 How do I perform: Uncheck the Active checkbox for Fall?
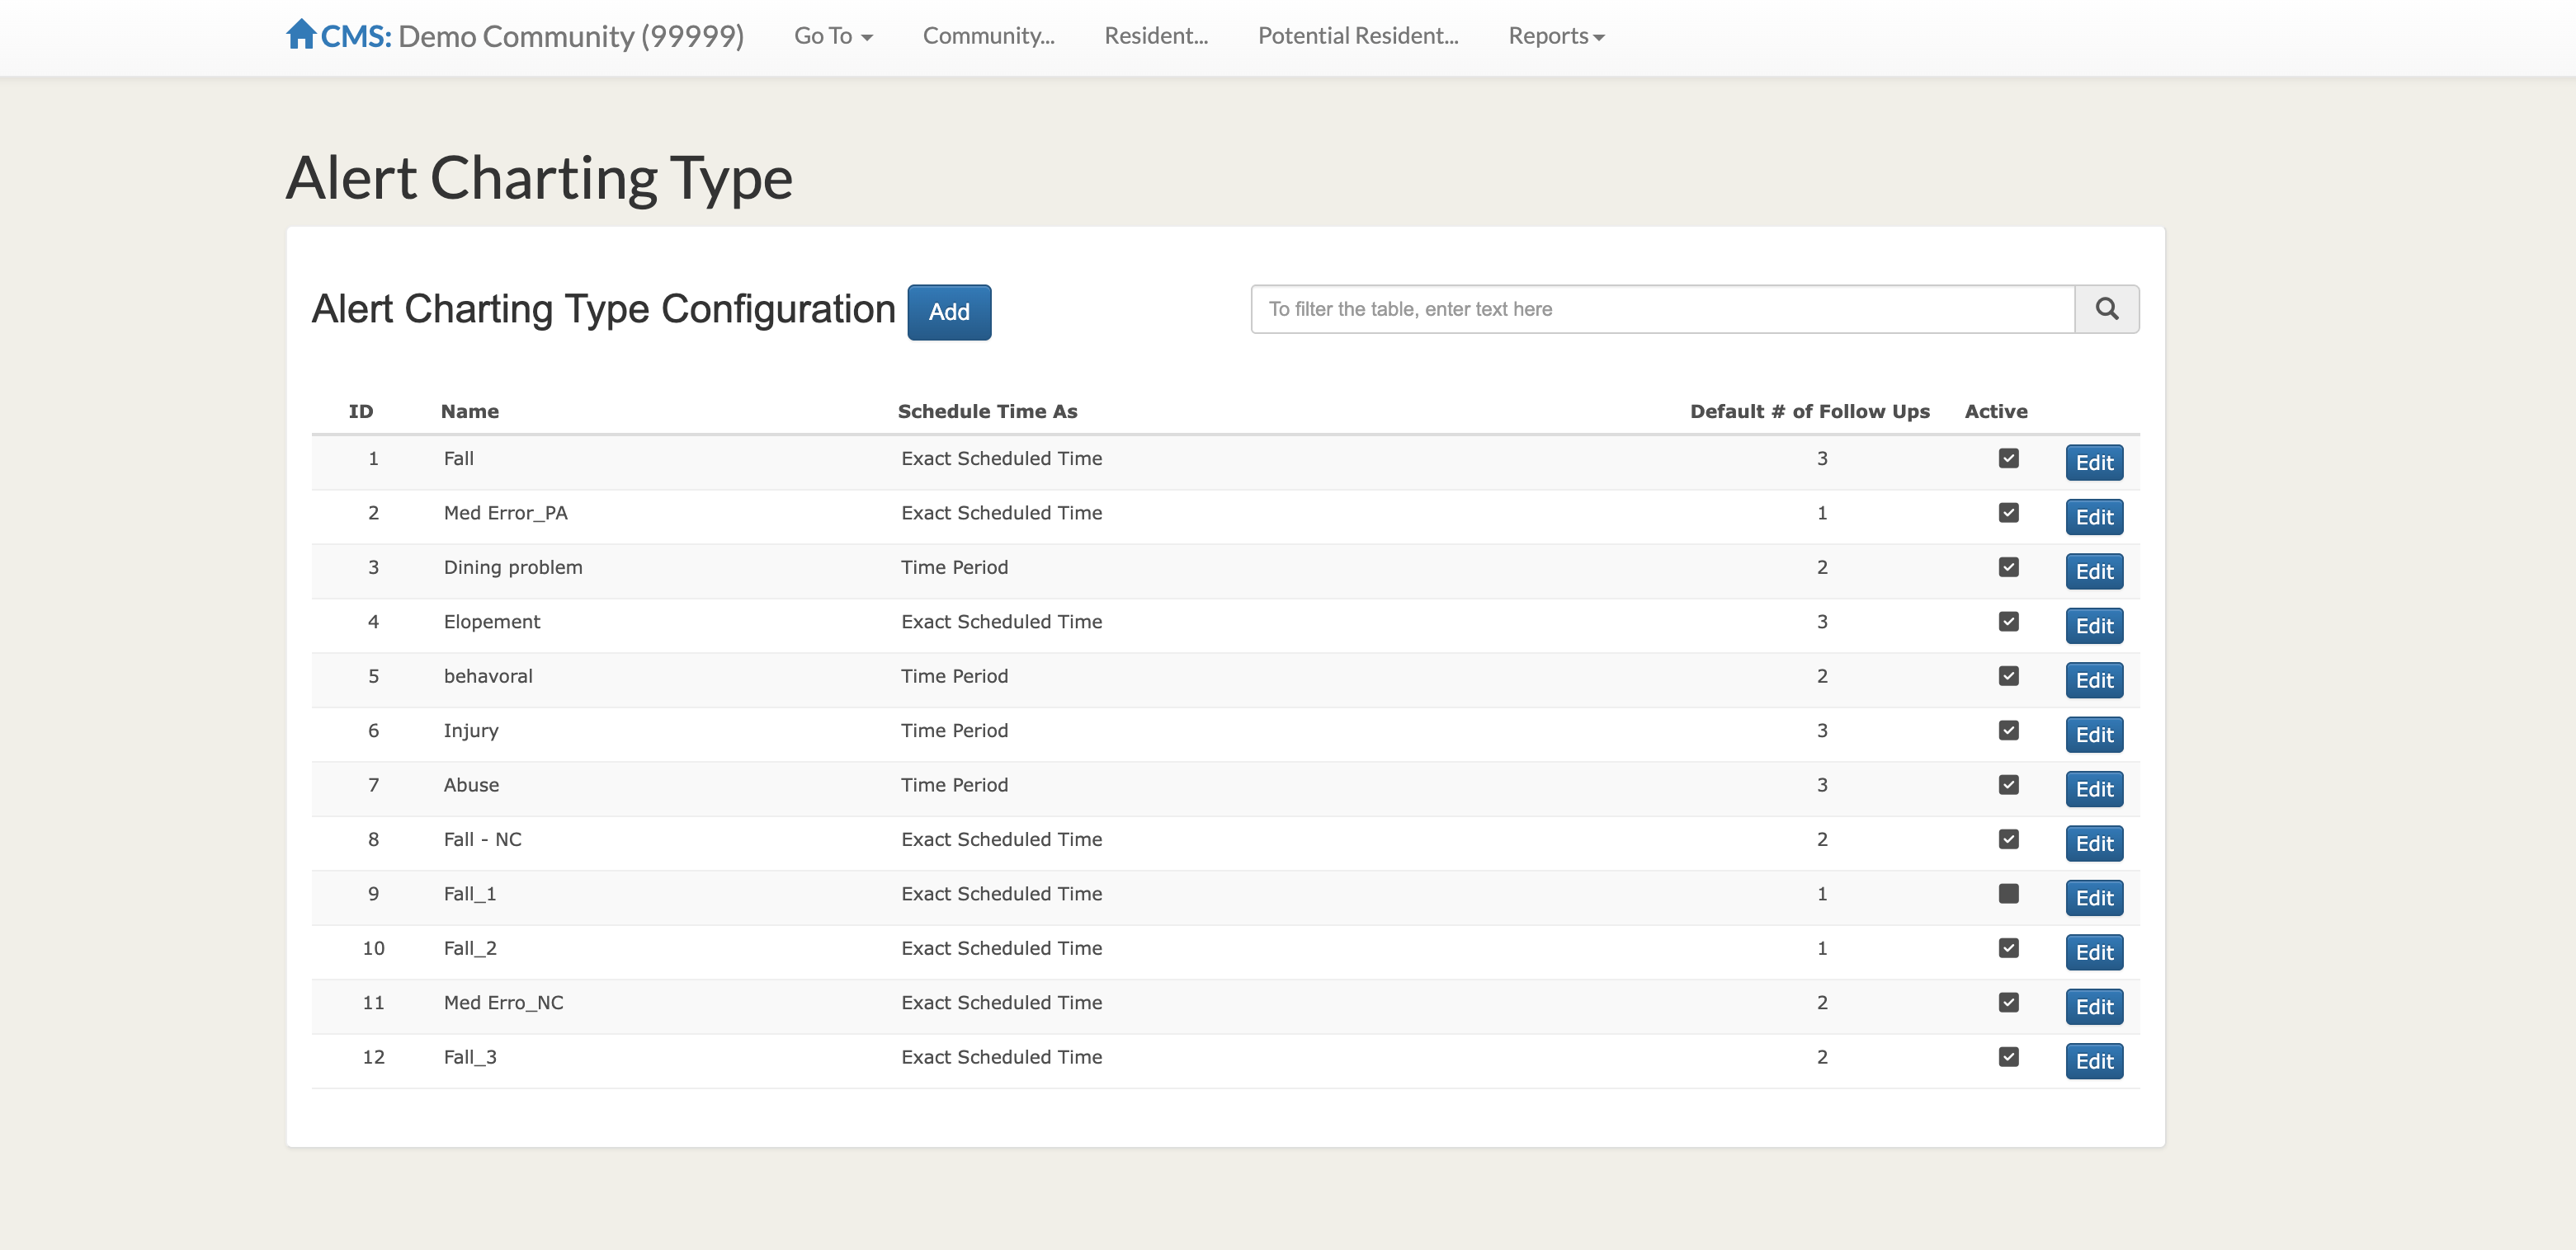[2008, 458]
